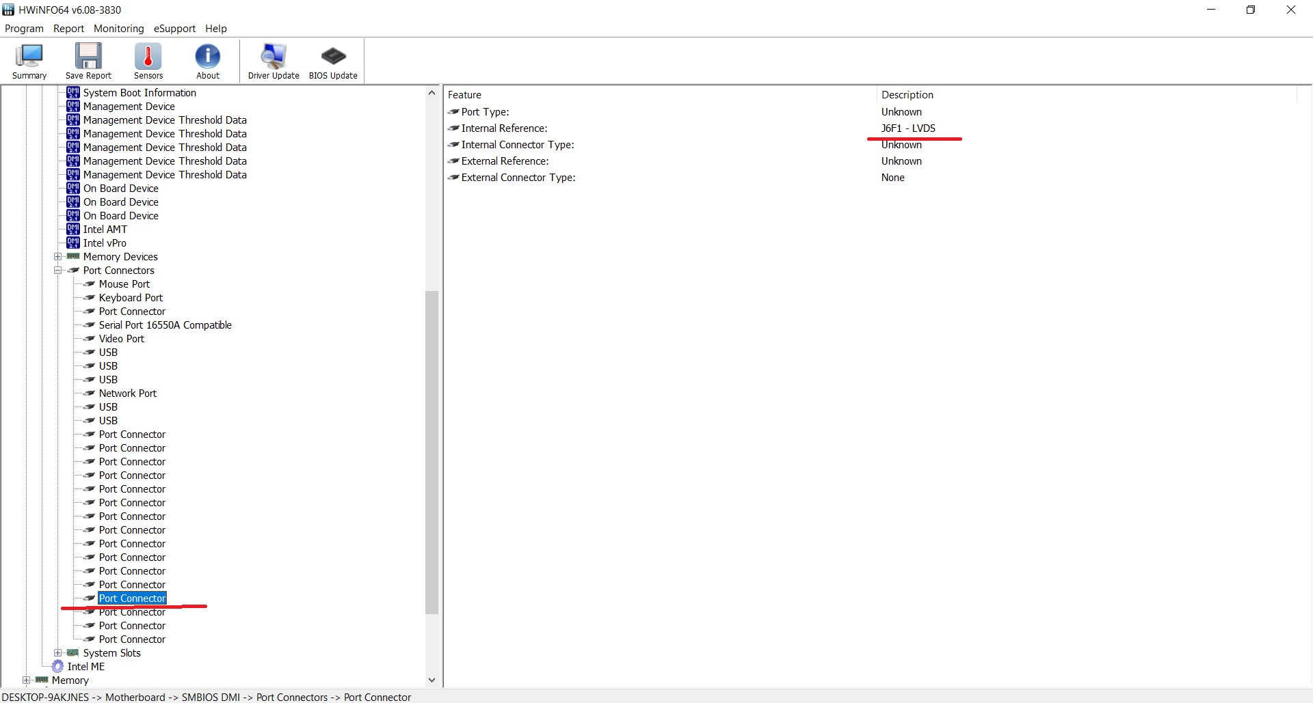Restore down the HWiNFO64 window
1313x703 pixels.
pos(1251,10)
